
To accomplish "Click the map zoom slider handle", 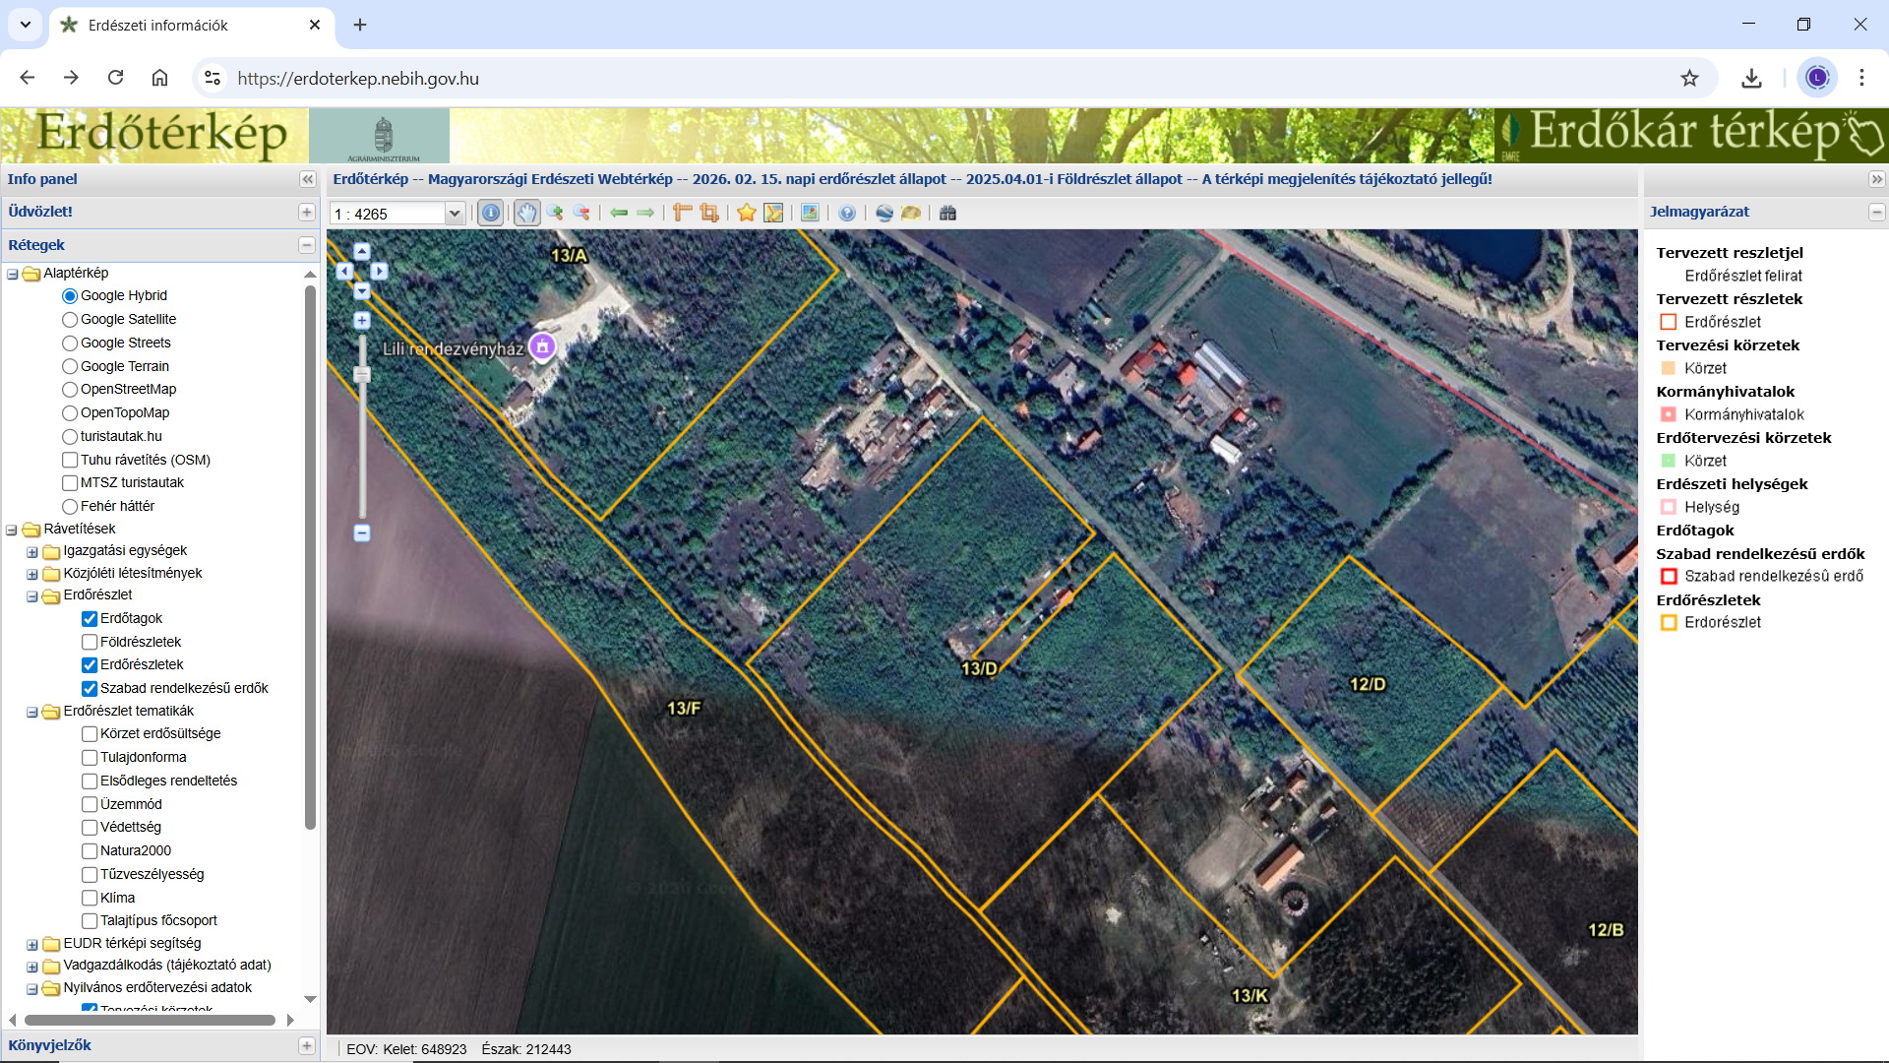I will click(x=362, y=375).
